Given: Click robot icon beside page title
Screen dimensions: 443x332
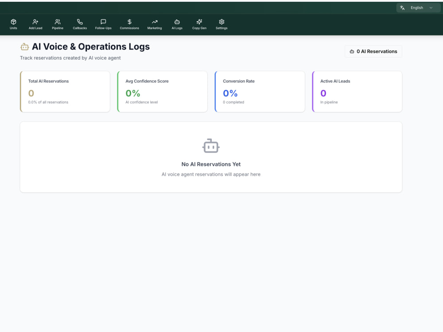Looking at the screenshot, I should click(x=24, y=47).
